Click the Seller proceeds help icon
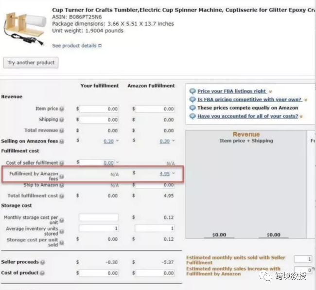 pos(42,262)
